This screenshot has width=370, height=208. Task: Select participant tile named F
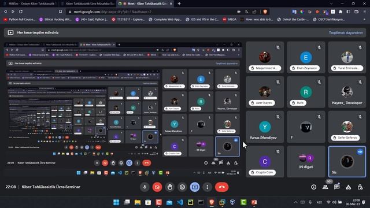tap(306, 127)
